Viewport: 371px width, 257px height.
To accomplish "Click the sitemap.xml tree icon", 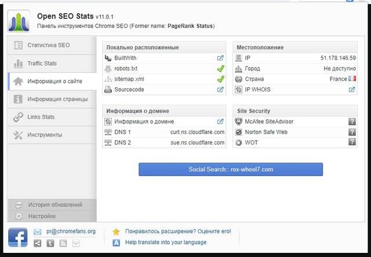I will [108, 79].
